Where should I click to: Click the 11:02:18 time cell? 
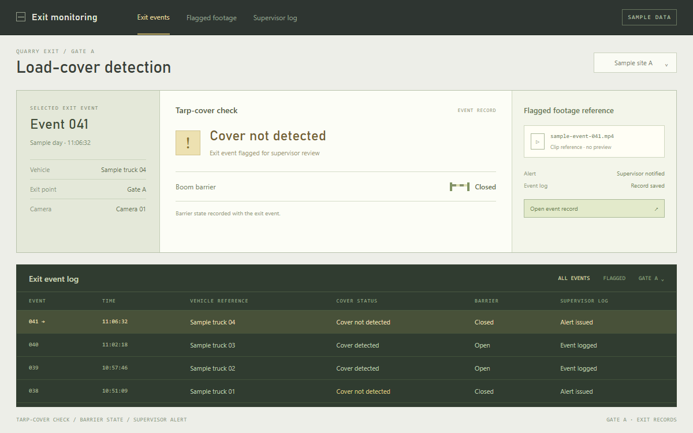pos(115,345)
